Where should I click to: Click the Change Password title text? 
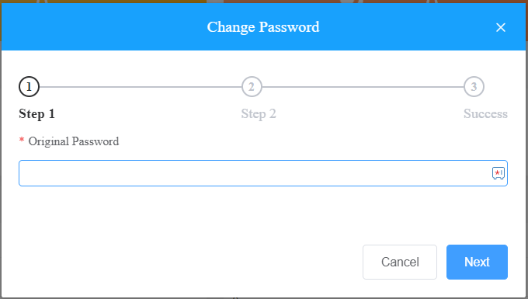tap(263, 27)
